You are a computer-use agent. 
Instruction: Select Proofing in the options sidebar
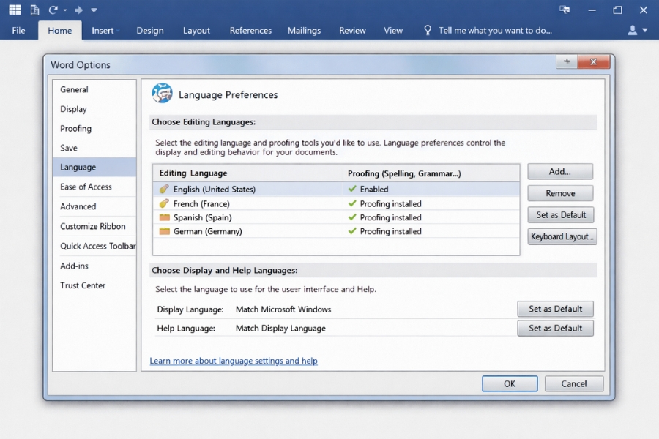point(76,129)
